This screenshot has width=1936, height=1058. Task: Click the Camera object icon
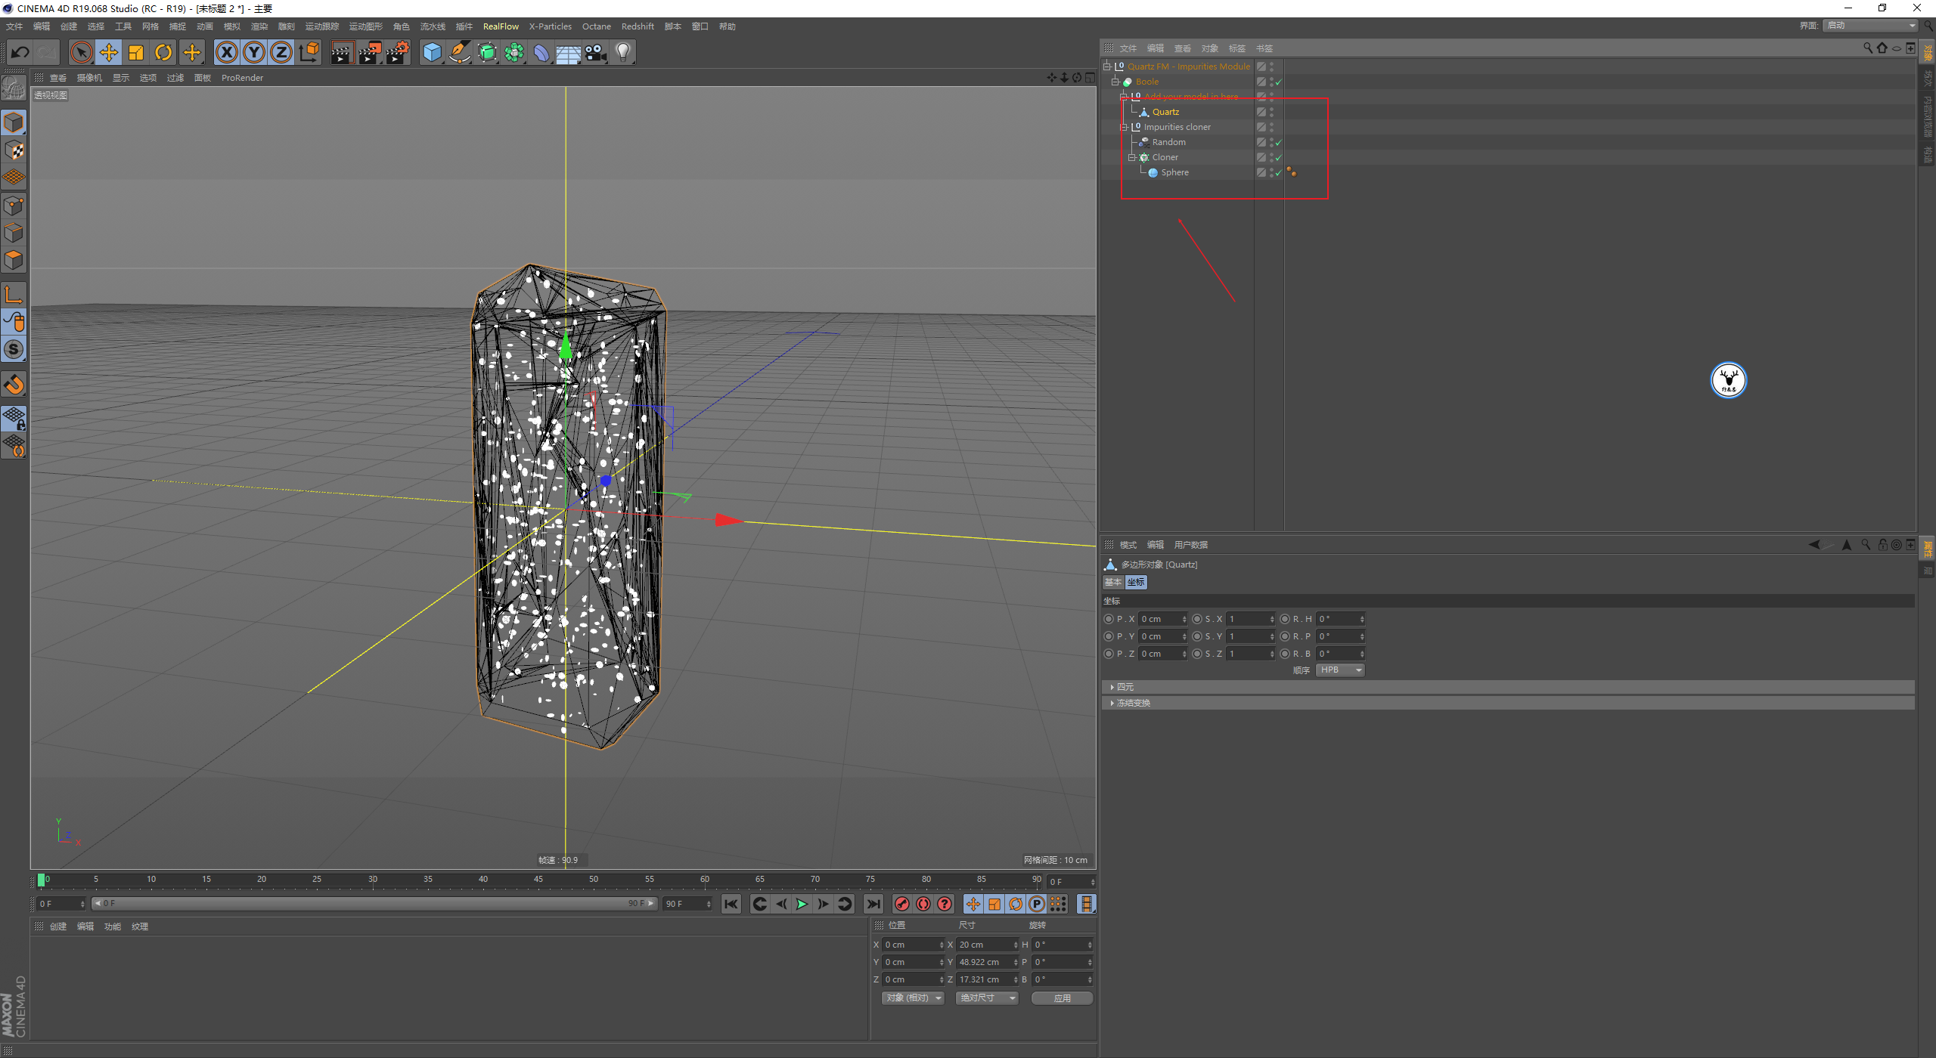pos(596,52)
